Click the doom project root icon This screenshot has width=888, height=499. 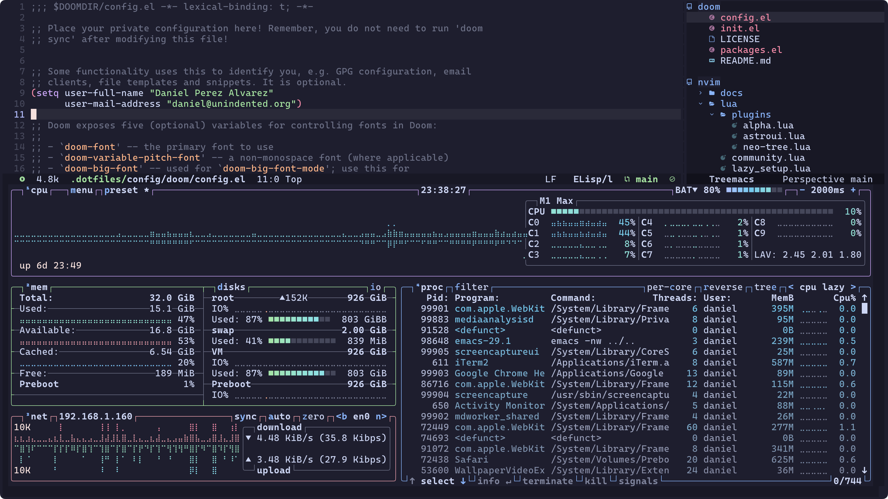(689, 6)
